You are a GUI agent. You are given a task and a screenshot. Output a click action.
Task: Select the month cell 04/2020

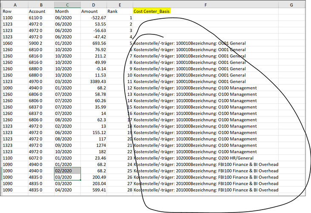68,190
